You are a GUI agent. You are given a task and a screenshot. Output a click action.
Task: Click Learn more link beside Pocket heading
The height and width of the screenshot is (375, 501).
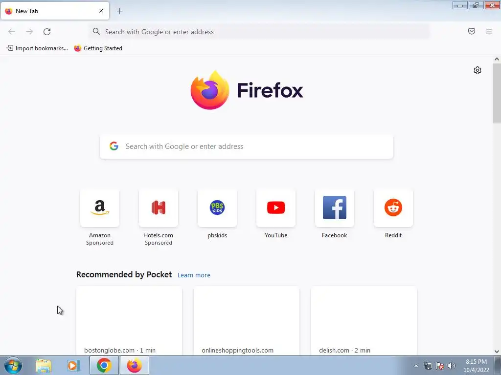[194, 275]
